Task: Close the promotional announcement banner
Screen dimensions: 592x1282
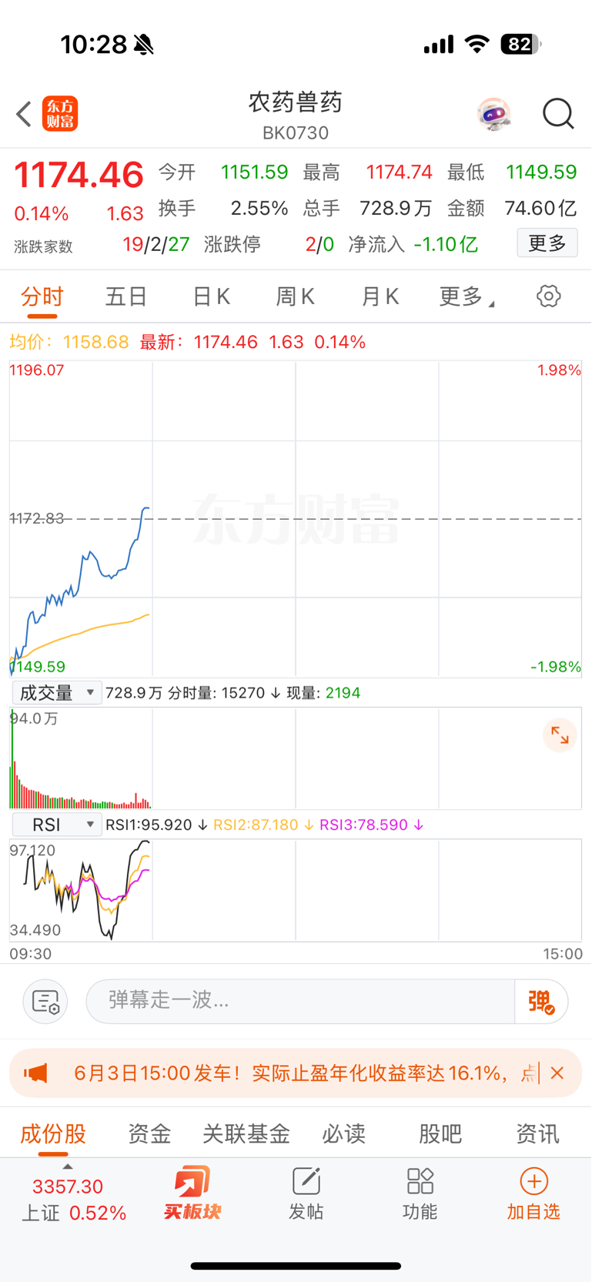Action: point(557,1073)
